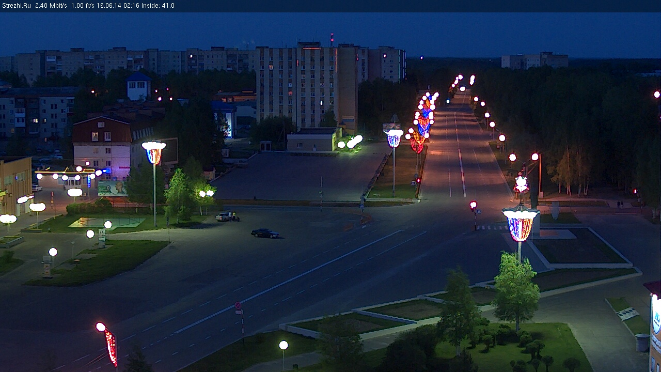Select the Inside: 41.0 temperature reading
The height and width of the screenshot is (372, 661).
157,6
